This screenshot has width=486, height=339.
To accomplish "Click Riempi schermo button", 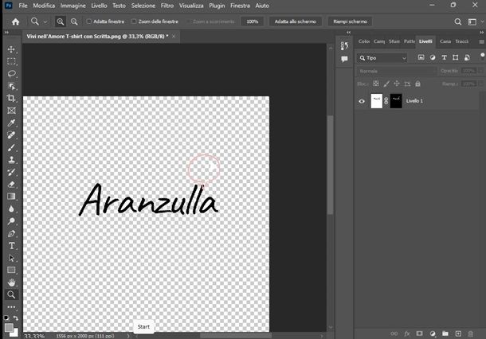I will pyautogui.click(x=351, y=21).
